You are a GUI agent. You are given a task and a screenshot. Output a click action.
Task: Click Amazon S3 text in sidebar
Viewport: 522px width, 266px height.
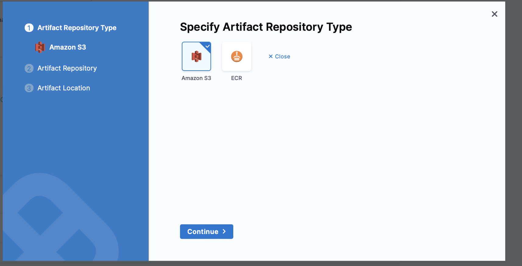[x=68, y=47]
